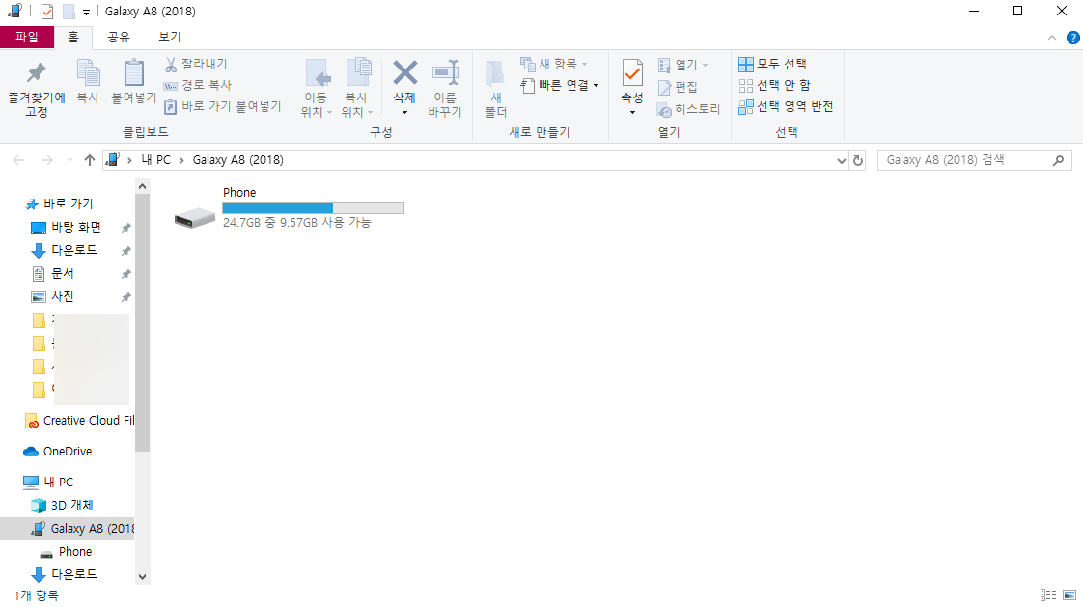Screen dimensions: 1083x607
Task: Click 내 PC in the address bar
Action: point(156,160)
